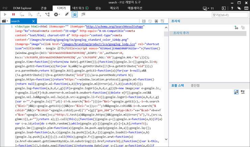Open the exception behavior dropdown

(x=56, y=14)
